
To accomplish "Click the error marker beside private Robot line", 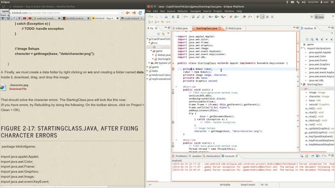I will pos(173,69).
